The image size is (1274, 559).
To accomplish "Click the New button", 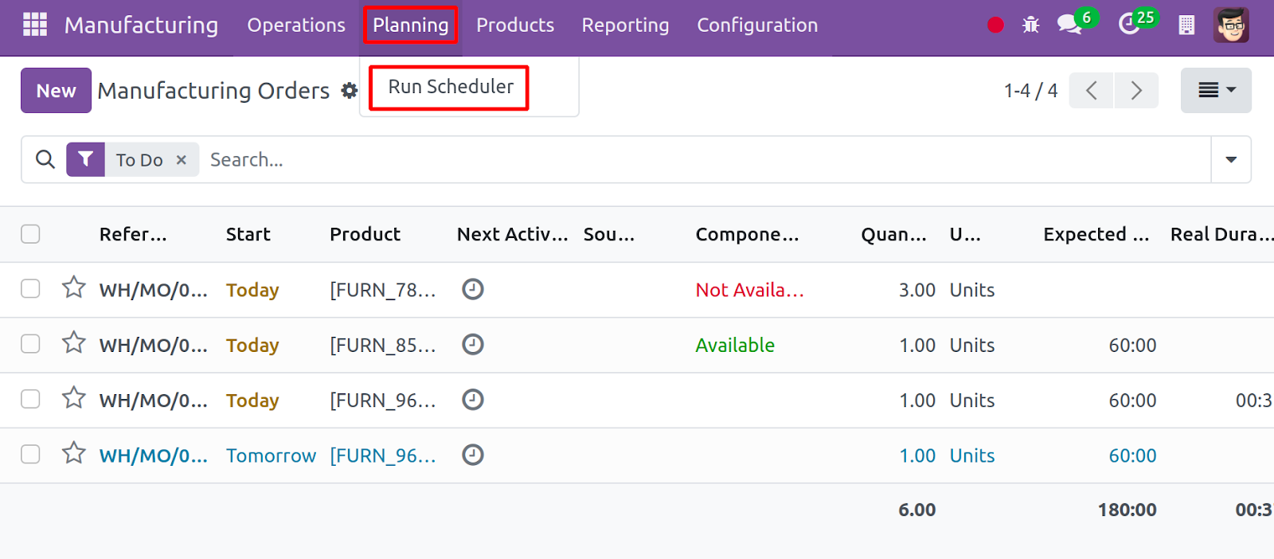I will pos(56,91).
